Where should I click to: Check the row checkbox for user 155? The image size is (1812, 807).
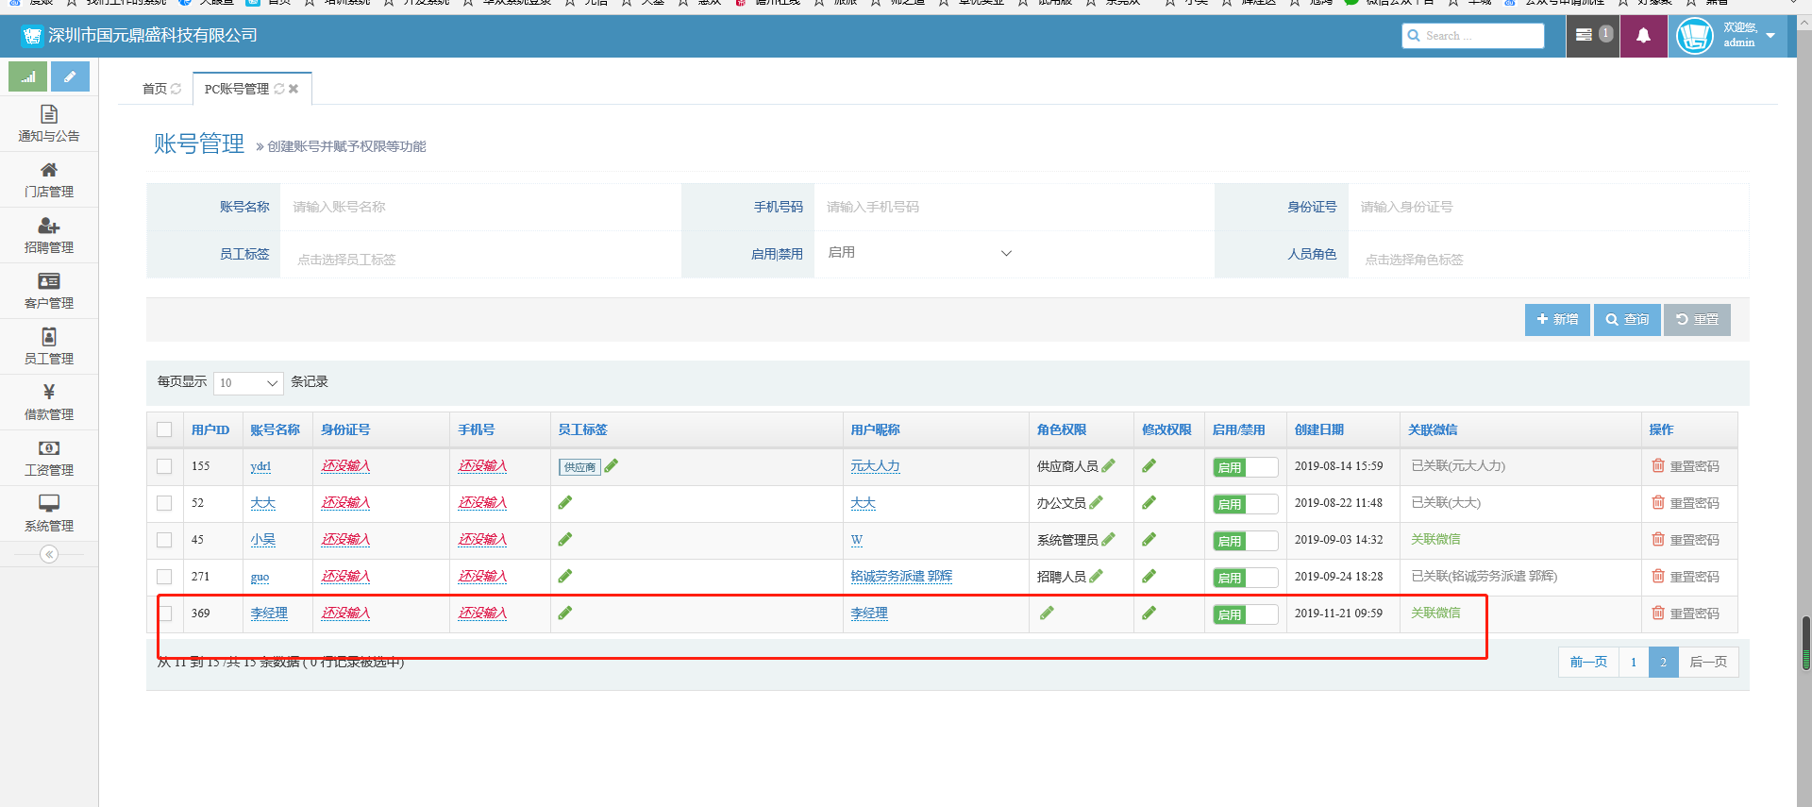pos(164,466)
